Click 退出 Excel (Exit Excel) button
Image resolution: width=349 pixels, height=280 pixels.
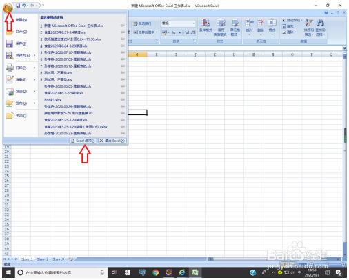coord(112,141)
